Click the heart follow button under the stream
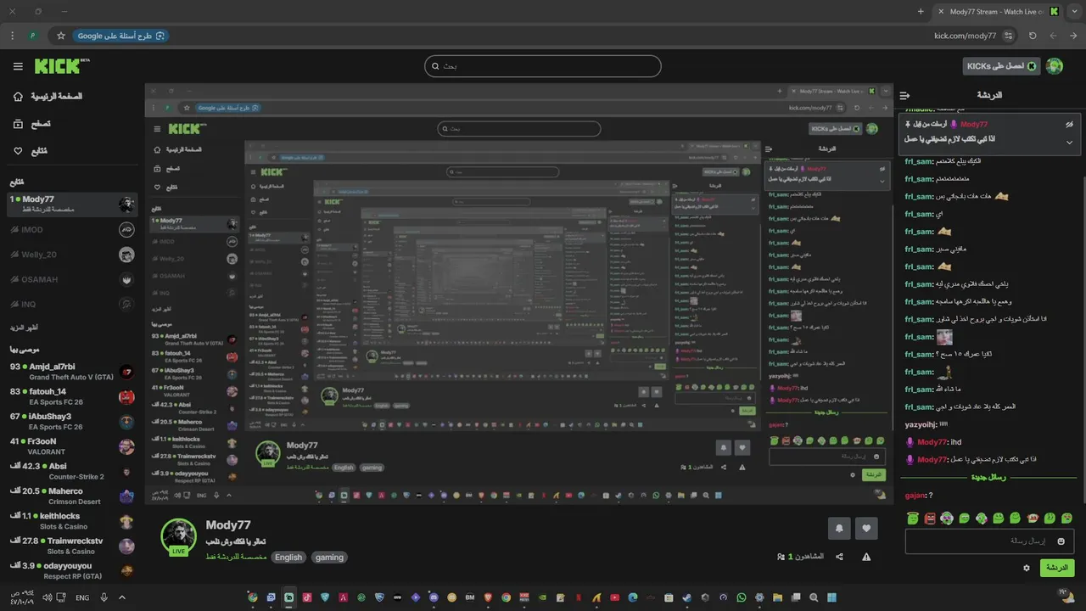Viewport: 1086px width, 611px height. pyautogui.click(x=866, y=528)
